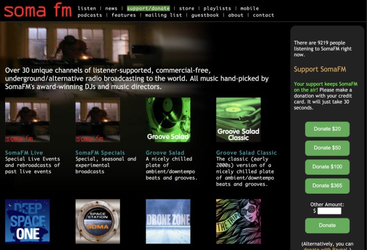
Task: Open the podcasts page
Action: (x=90, y=15)
